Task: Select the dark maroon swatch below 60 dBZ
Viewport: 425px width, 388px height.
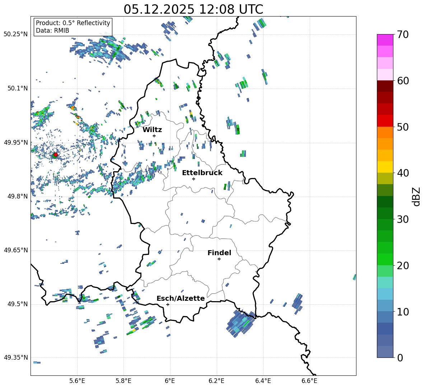Action: point(385,86)
